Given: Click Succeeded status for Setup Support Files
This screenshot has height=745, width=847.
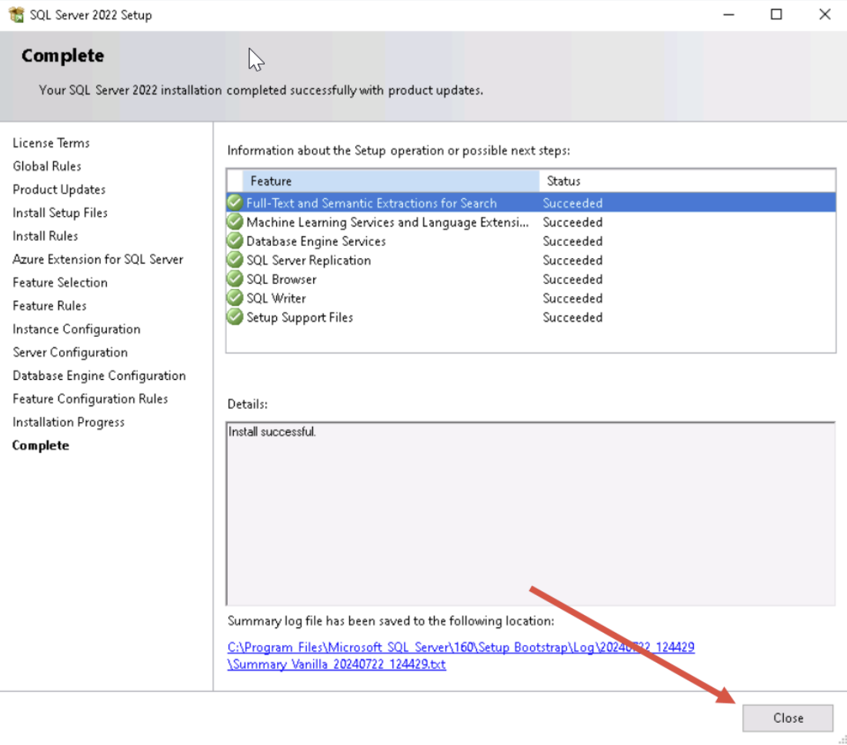Looking at the screenshot, I should 572,317.
